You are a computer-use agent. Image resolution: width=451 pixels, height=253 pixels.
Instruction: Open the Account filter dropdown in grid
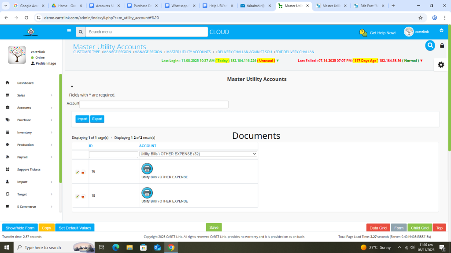(x=198, y=154)
